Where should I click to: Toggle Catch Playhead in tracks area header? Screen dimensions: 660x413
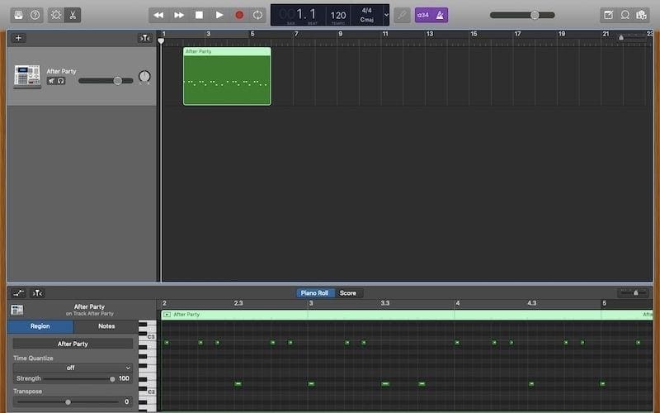[x=145, y=38]
